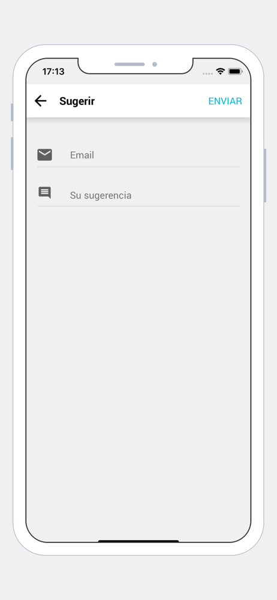This screenshot has height=600, width=277.
Task: Go back using the arrow icon
Action: pyautogui.click(x=40, y=101)
